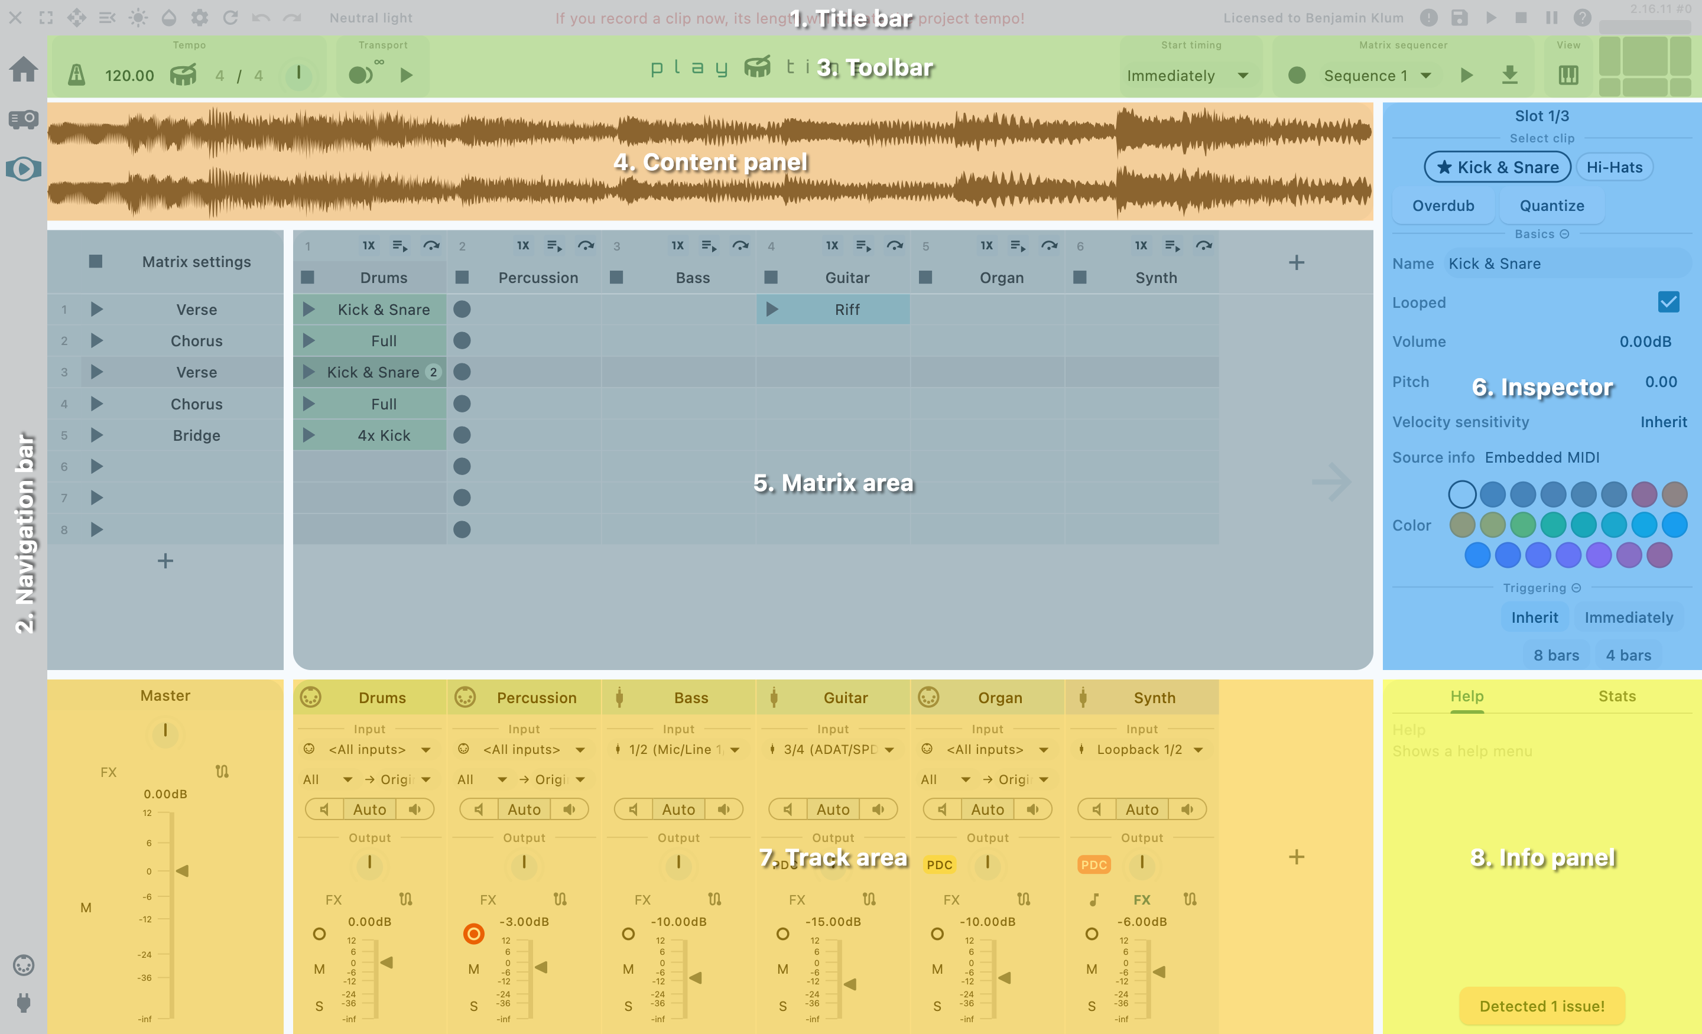Viewport: 1702px width, 1034px height.
Task: Click the floppy disk save icon
Action: (1460, 18)
